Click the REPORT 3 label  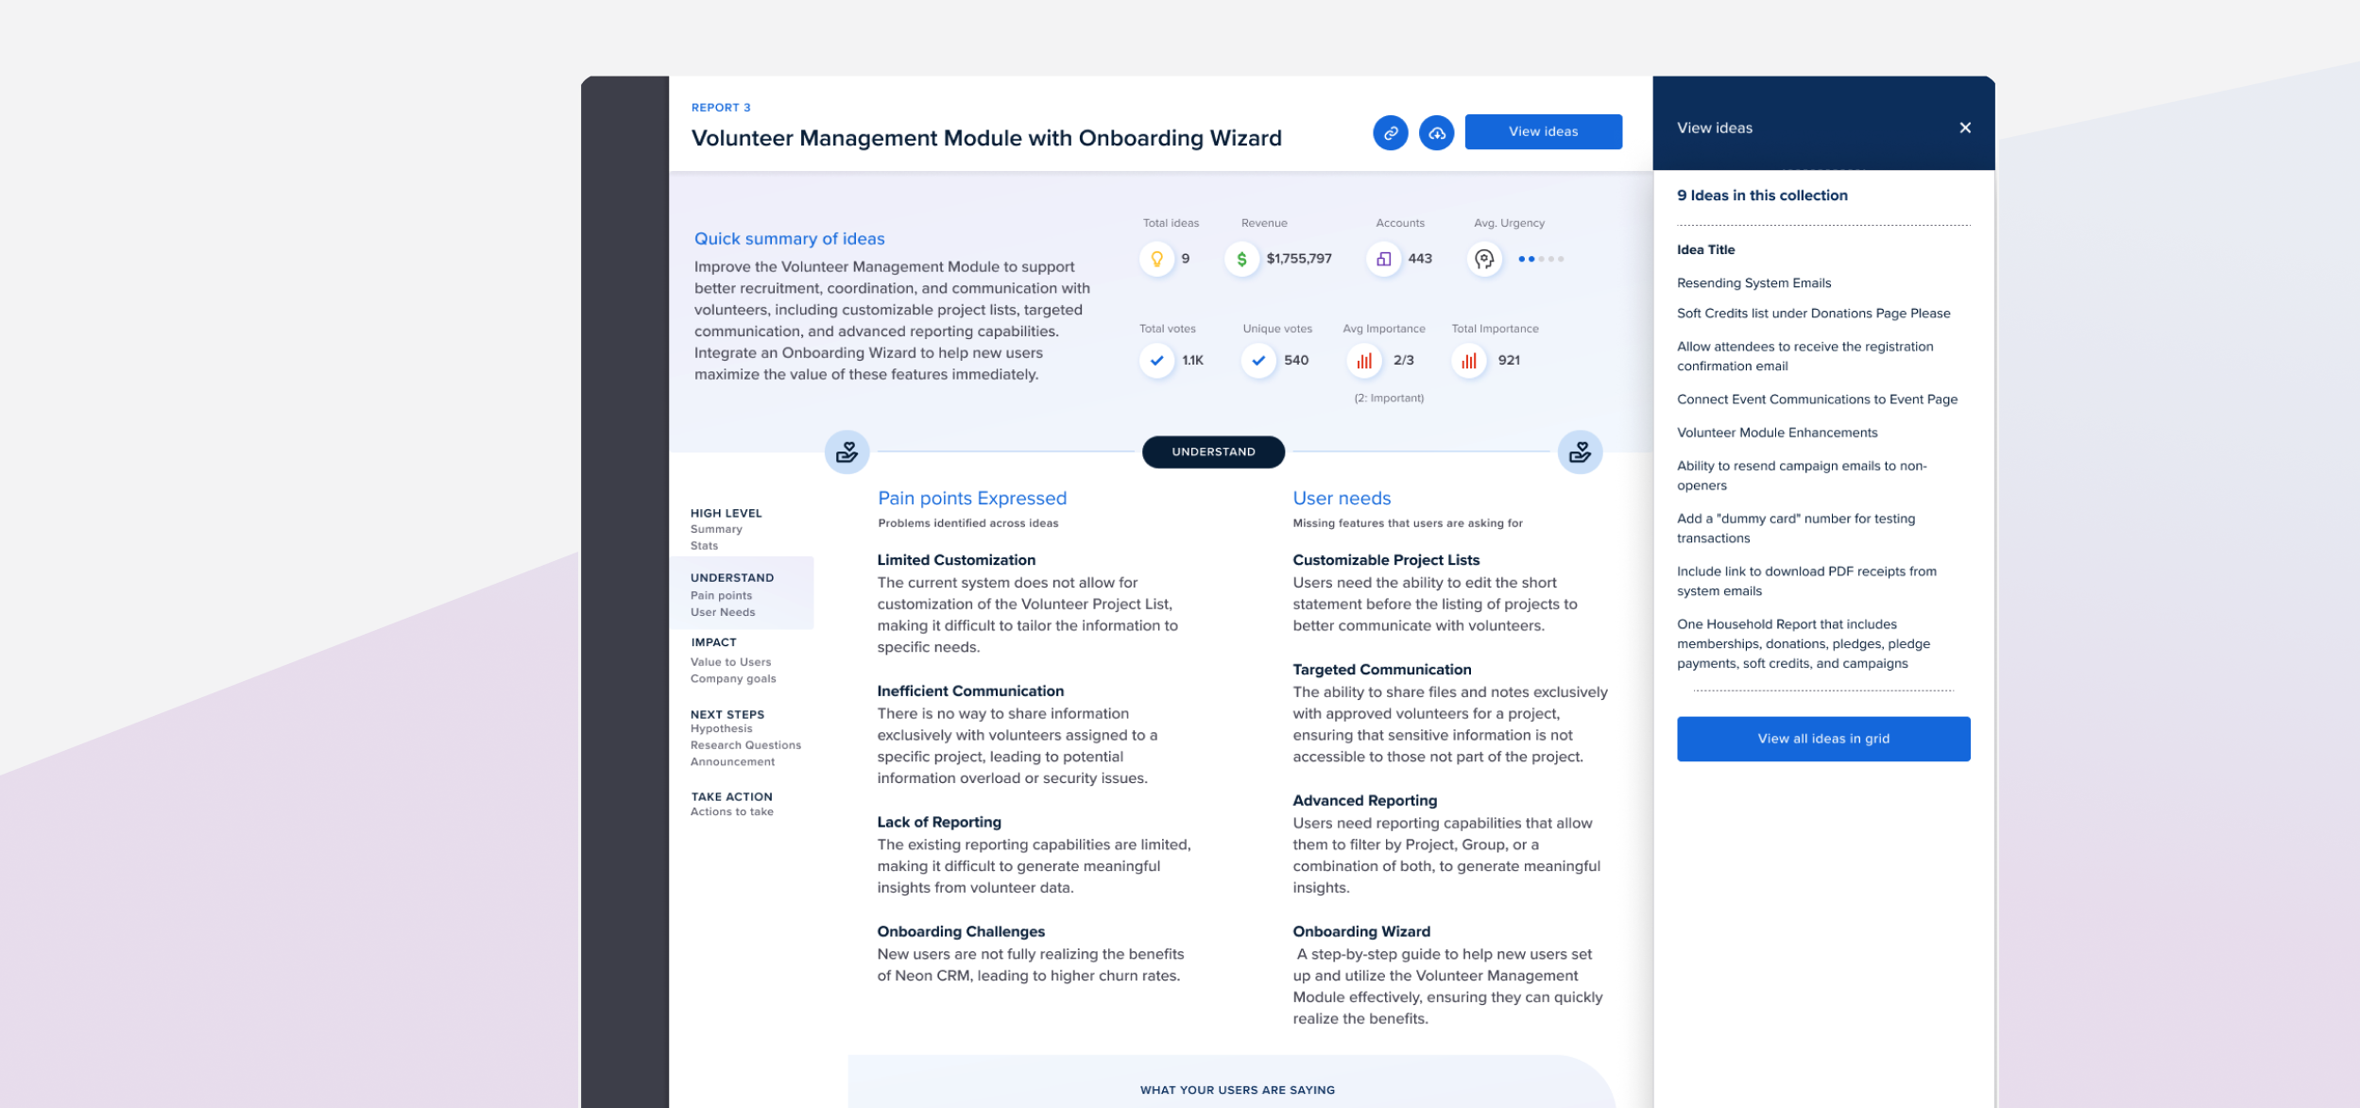point(721,108)
